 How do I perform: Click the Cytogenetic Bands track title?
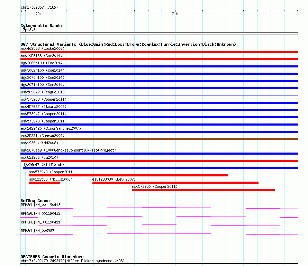[41, 26]
